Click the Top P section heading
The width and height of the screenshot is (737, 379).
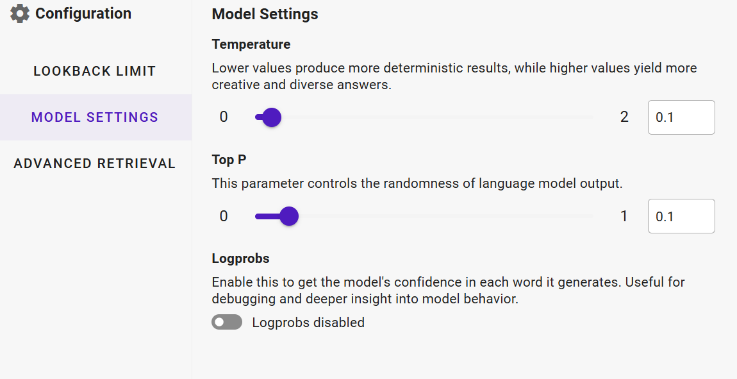point(229,160)
